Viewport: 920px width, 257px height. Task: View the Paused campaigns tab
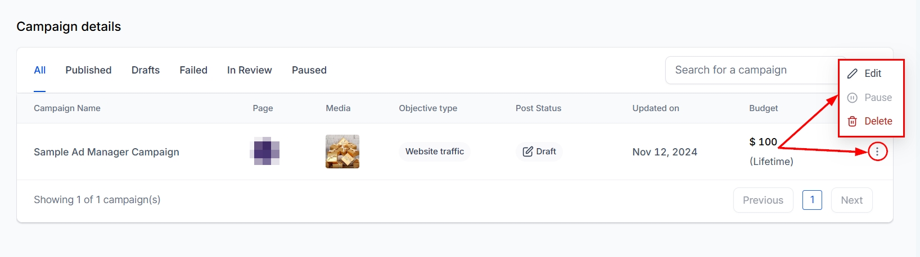click(309, 70)
